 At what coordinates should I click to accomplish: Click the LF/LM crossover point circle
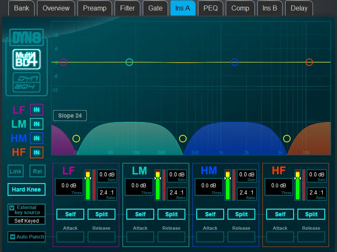pyautogui.click(x=76, y=139)
